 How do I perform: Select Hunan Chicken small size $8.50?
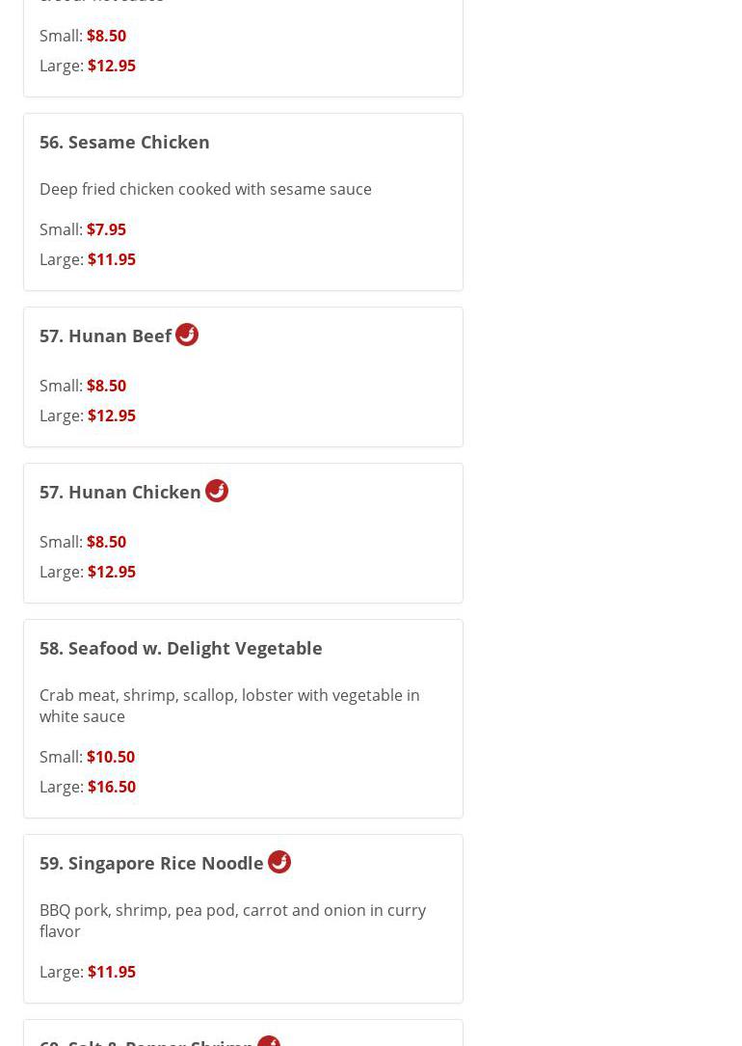pyautogui.click(x=106, y=542)
